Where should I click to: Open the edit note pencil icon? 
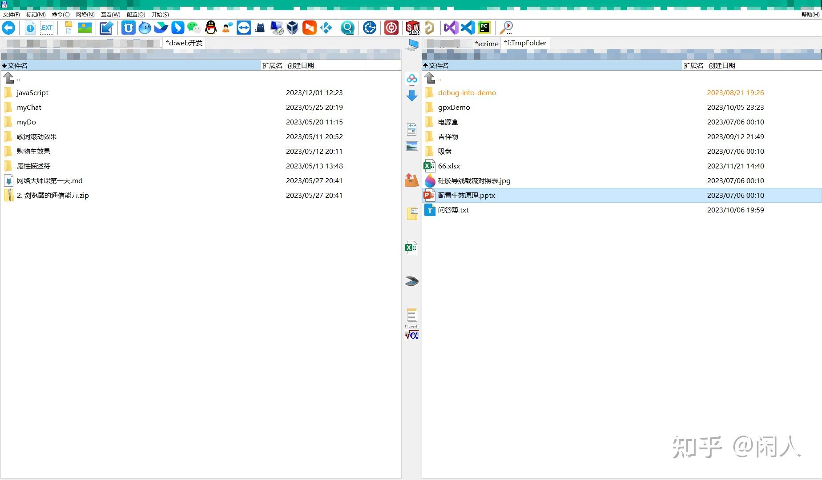pos(106,28)
